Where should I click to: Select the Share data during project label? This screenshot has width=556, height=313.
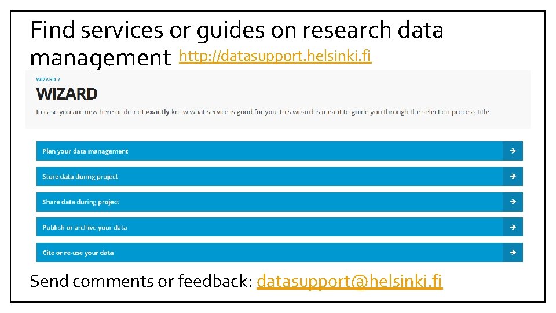coord(81,202)
